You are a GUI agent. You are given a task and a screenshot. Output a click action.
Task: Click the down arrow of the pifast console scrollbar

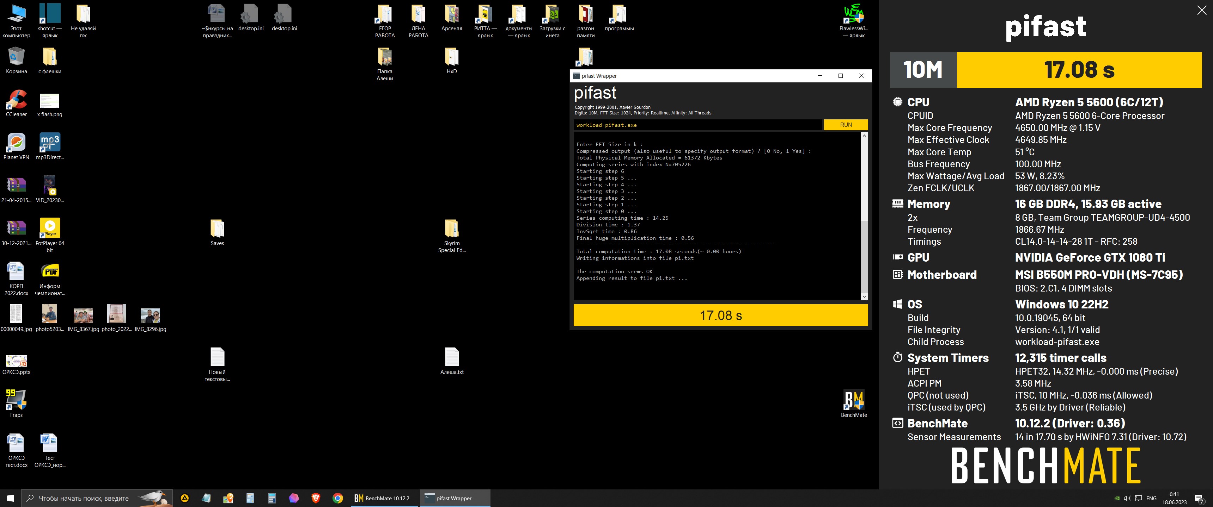point(864,296)
